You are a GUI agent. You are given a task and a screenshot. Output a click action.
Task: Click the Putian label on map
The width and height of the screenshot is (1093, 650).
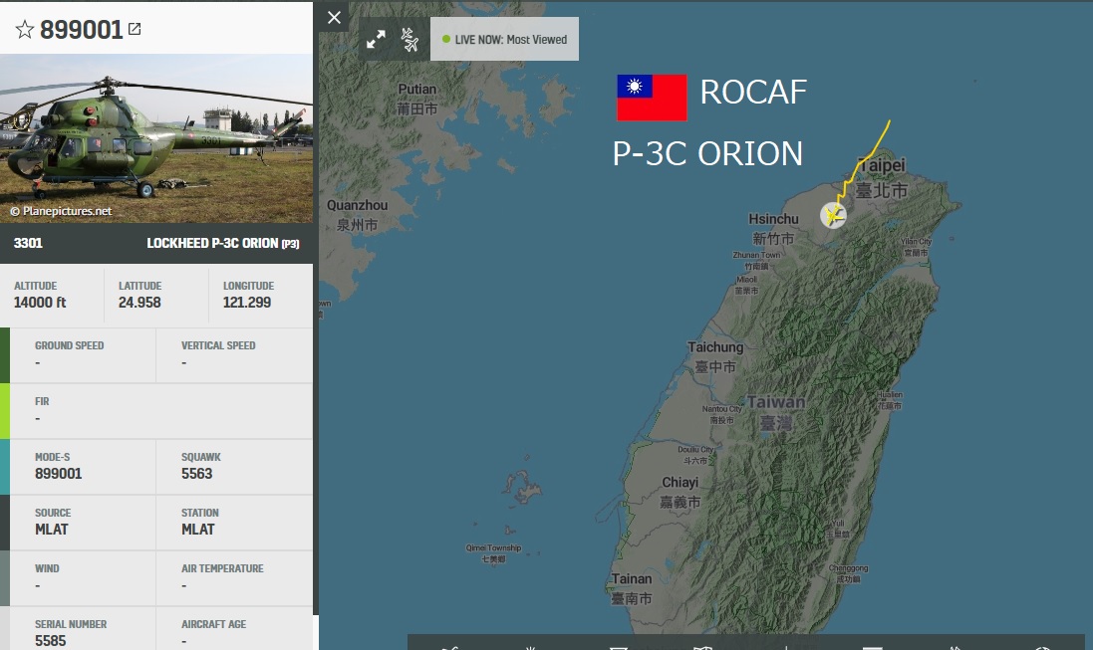click(416, 90)
